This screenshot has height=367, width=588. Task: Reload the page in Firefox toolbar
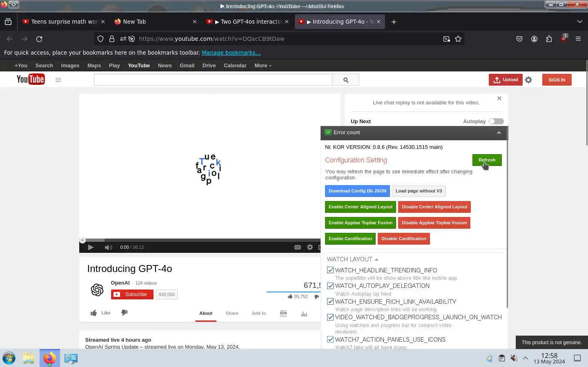tap(39, 39)
